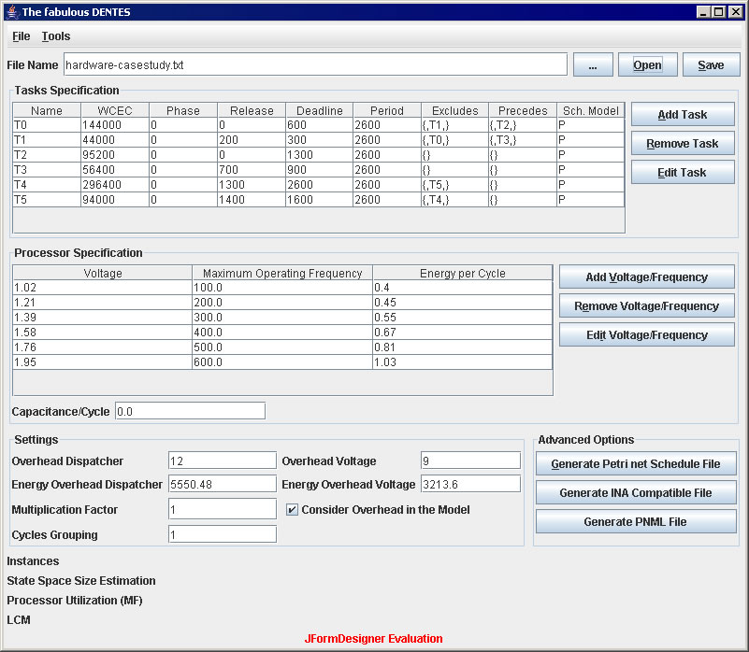
Task: Click the WCEC column header
Action: tap(115, 110)
